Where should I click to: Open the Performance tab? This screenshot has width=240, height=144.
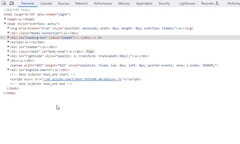coord(103,3)
